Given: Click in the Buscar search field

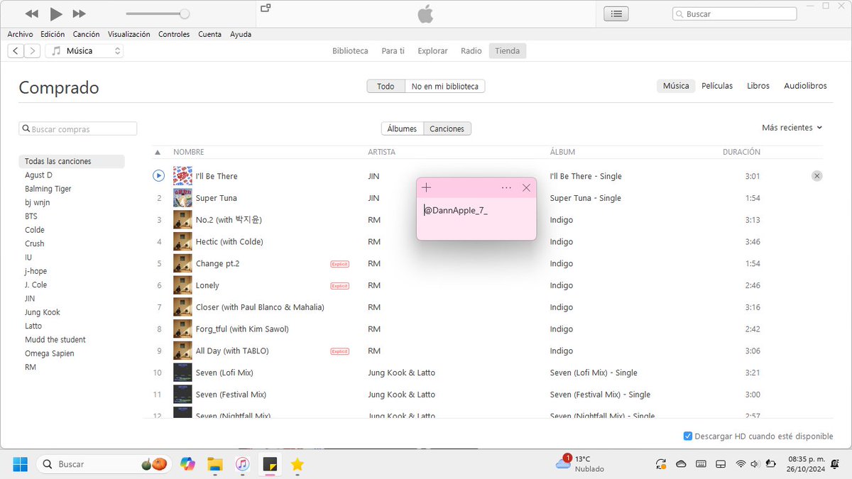Looking at the screenshot, I should [735, 14].
